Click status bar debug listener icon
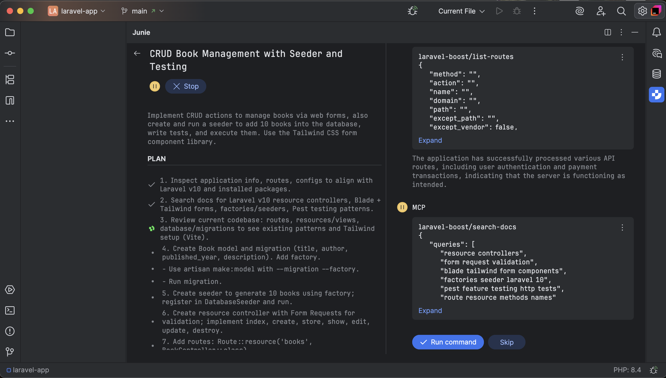The height and width of the screenshot is (378, 666). pos(654,370)
